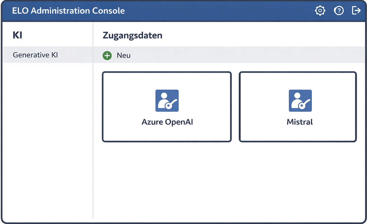Image resolution: width=367 pixels, height=224 pixels.
Task: Click the KI section heading
Action: point(17,35)
